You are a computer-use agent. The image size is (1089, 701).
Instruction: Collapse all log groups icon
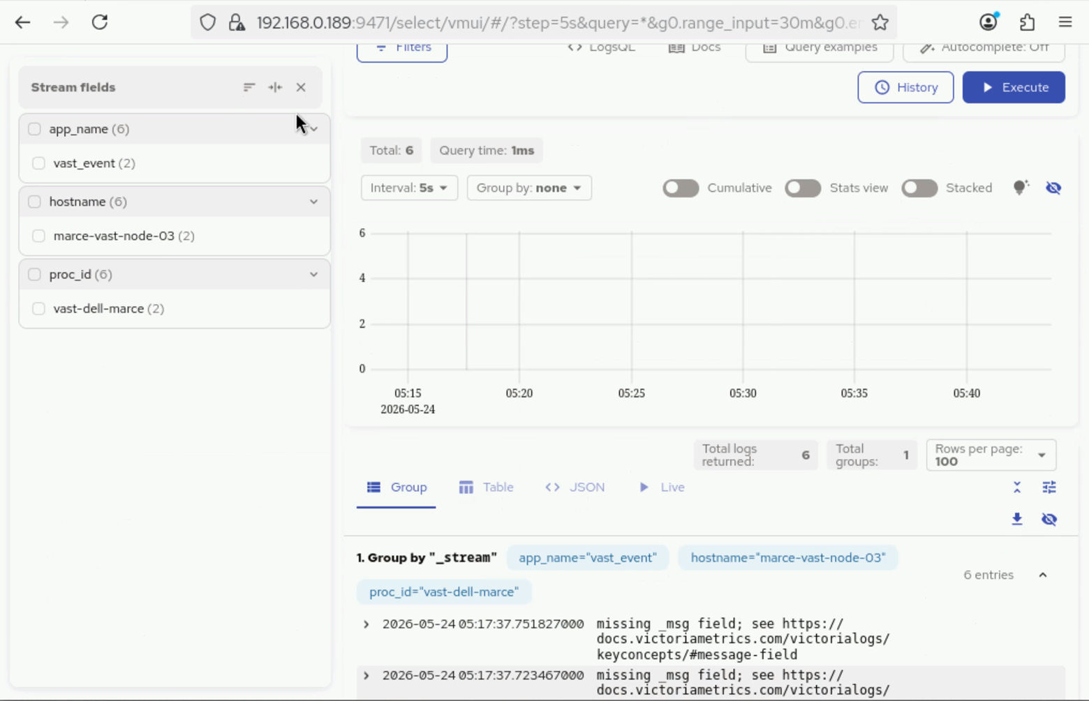(1017, 488)
